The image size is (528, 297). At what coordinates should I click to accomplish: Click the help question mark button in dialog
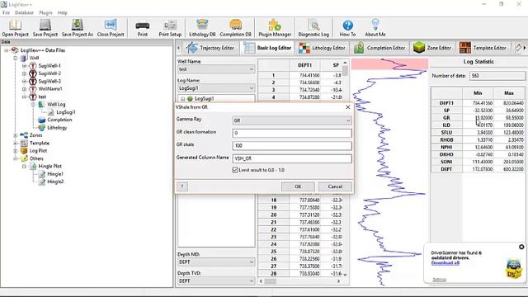point(182,186)
